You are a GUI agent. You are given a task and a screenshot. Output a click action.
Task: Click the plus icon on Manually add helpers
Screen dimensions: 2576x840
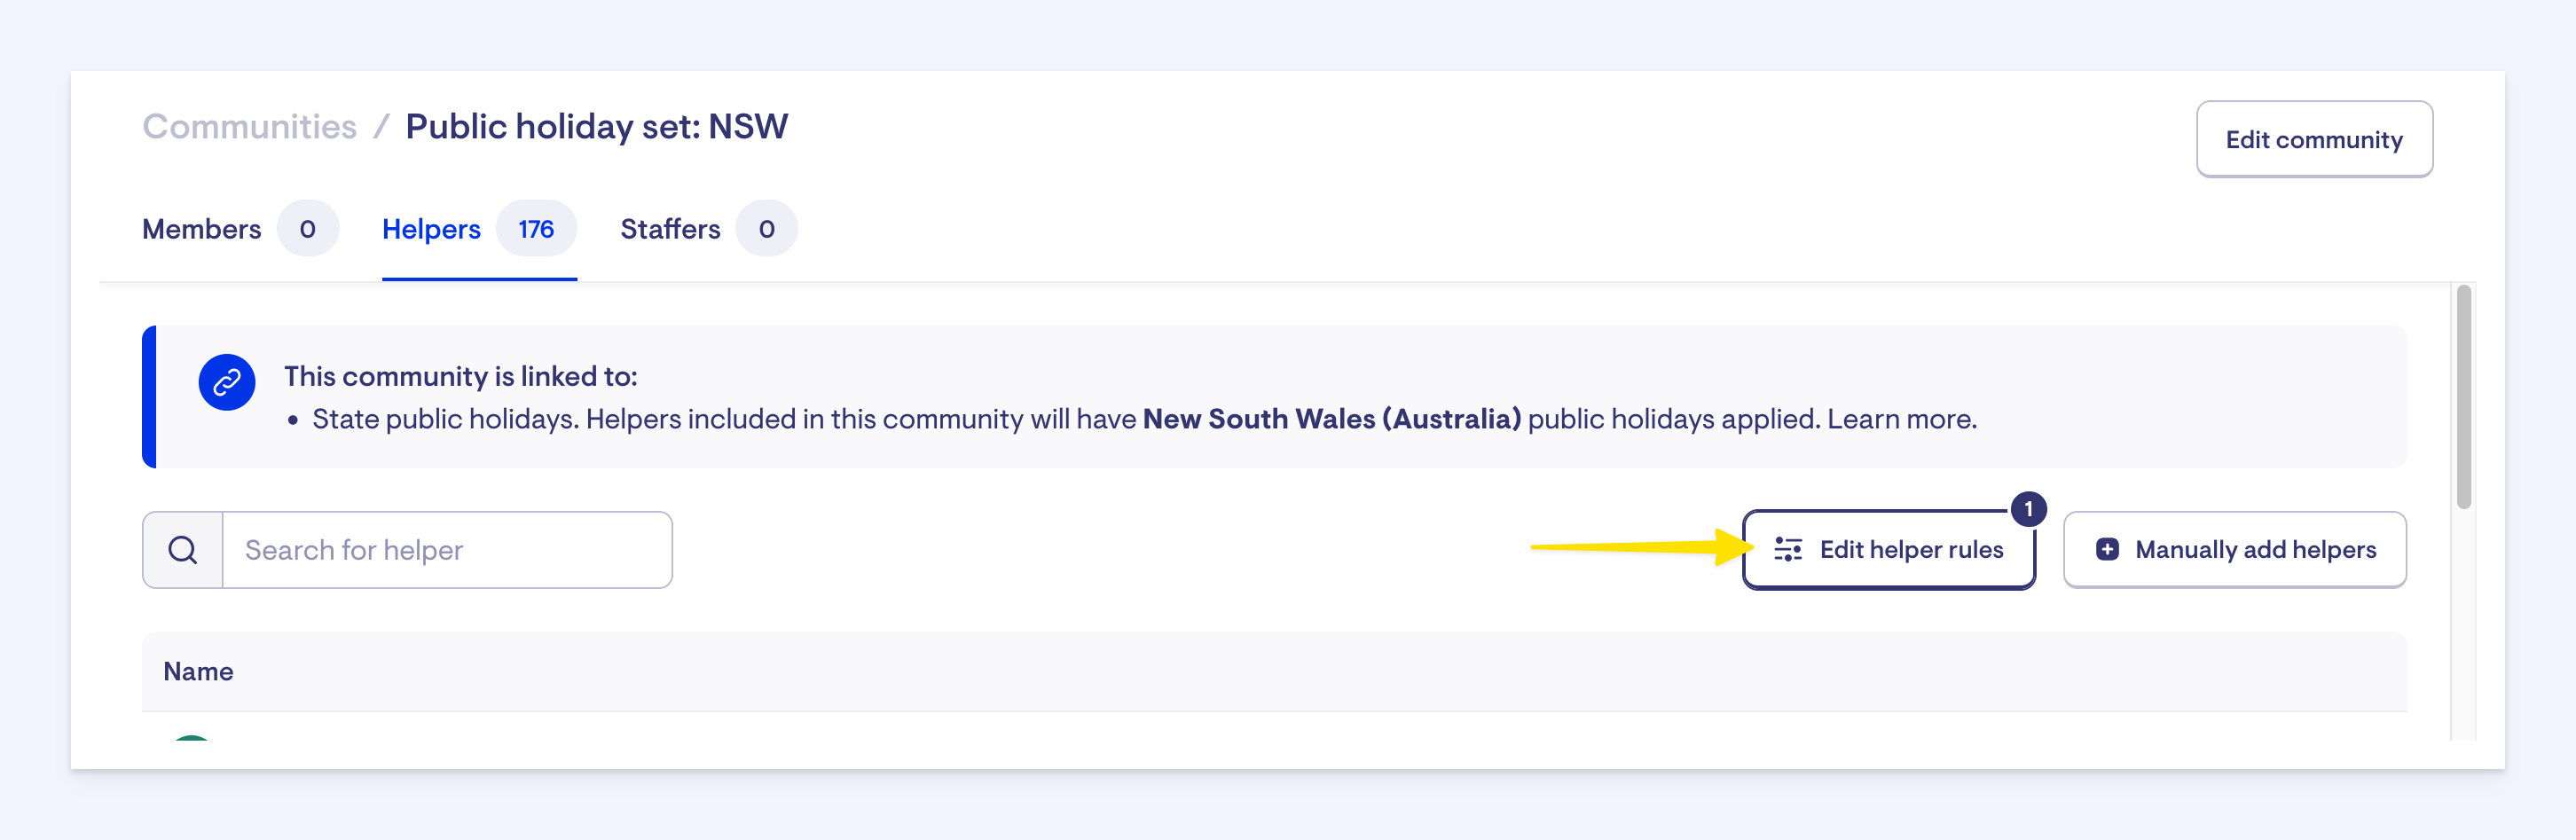click(x=2107, y=550)
